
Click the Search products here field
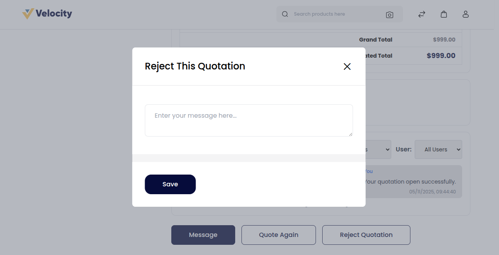[x=333, y=14]
